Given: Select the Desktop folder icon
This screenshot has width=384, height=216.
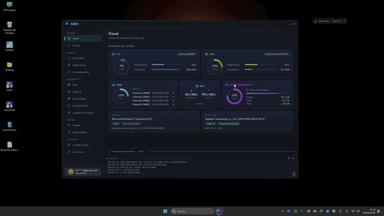Looking at the screenshot, I should (10, 67).
